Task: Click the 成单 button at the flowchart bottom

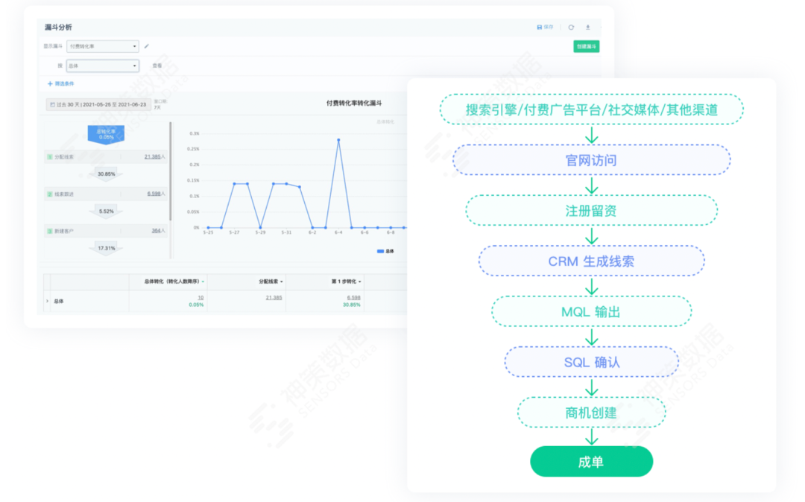Action: (x=591, y=461)
